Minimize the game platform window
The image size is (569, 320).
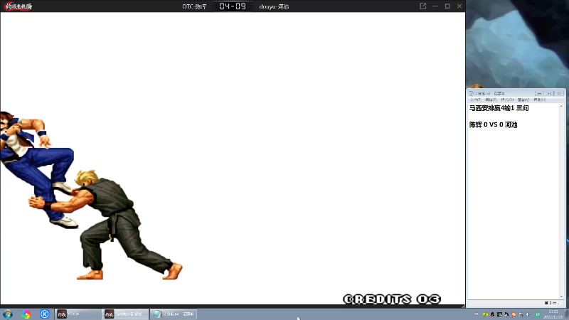[435, 6]
